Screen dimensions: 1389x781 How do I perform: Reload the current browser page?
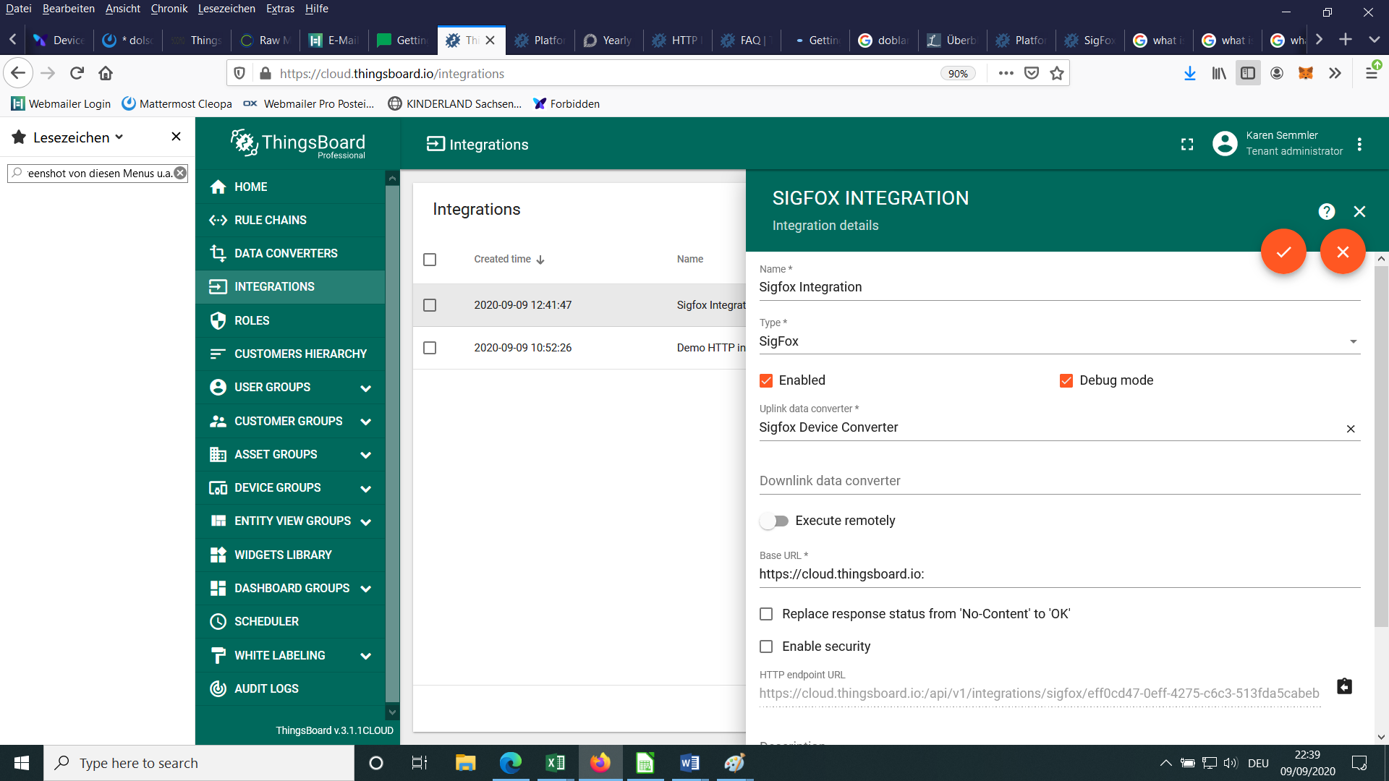(x=77, y=73)
